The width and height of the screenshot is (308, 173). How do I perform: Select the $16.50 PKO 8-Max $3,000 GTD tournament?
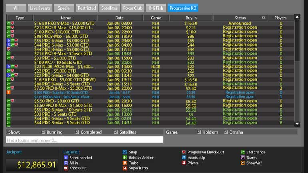pyautogui.click(x=63, y=24)
